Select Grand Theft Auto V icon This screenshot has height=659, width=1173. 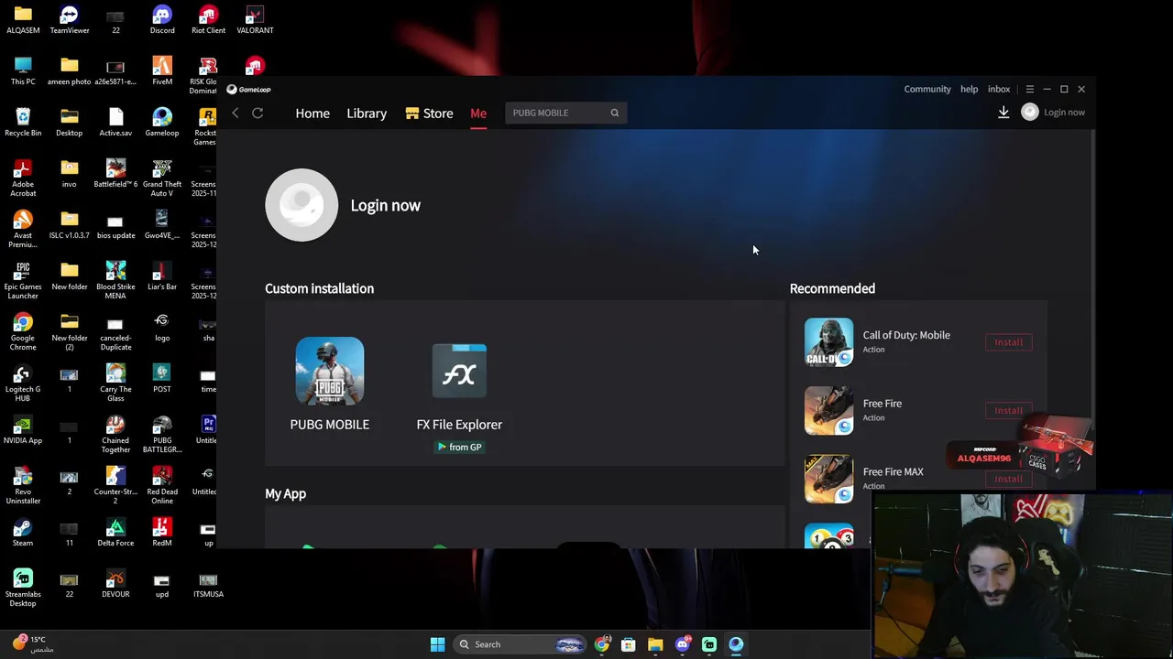tap(162, 178)
